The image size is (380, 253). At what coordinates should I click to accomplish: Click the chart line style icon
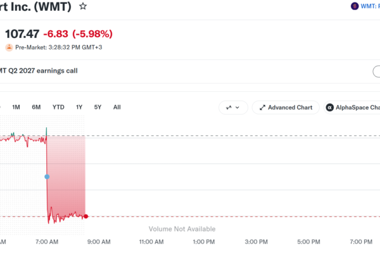tap(229, 108)
